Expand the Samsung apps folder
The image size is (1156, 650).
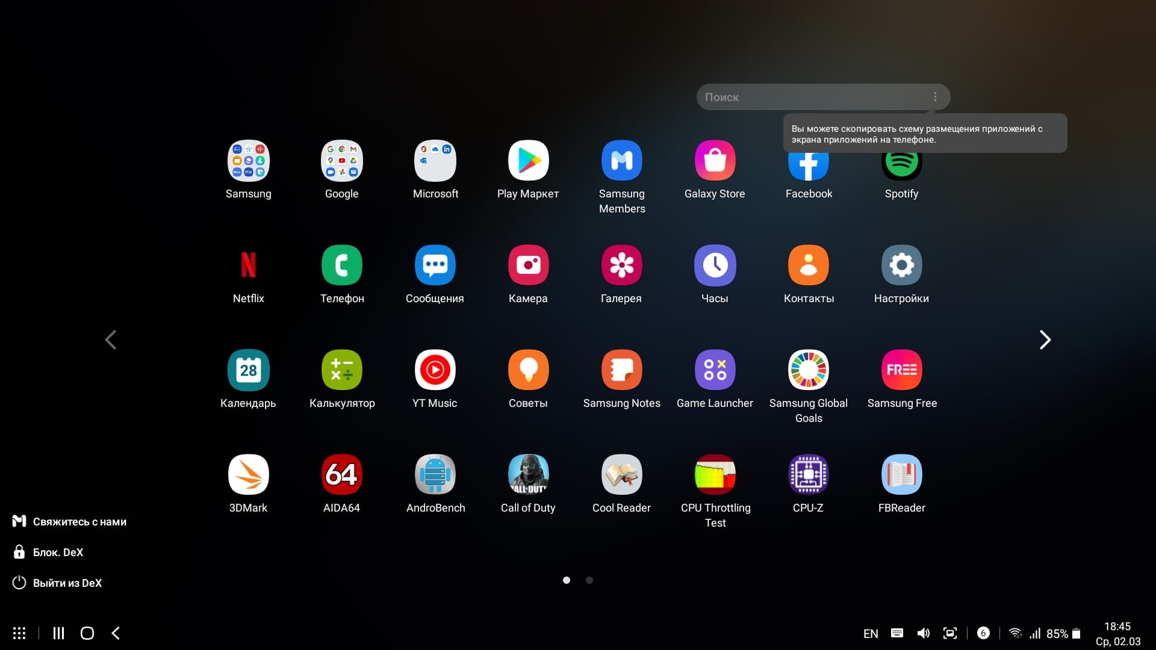click(248, 161)
